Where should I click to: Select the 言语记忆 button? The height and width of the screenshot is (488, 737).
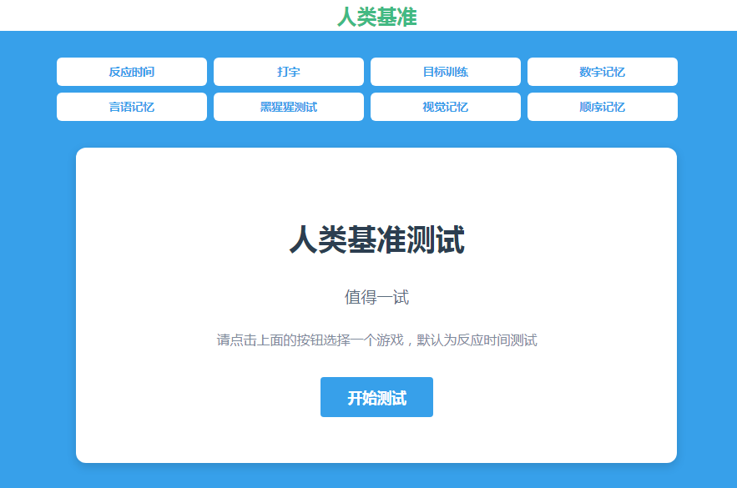(x=131, y=107)
